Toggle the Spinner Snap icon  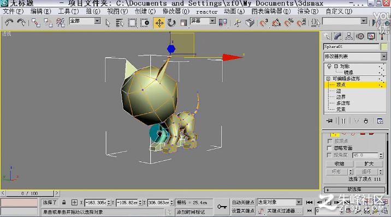[301, 23]
